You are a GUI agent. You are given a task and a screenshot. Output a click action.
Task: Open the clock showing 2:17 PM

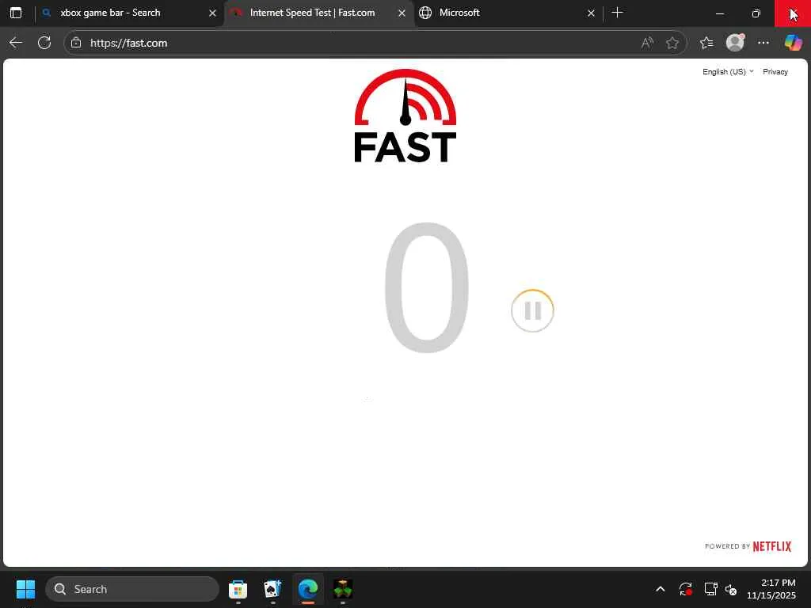pos(771,589)
